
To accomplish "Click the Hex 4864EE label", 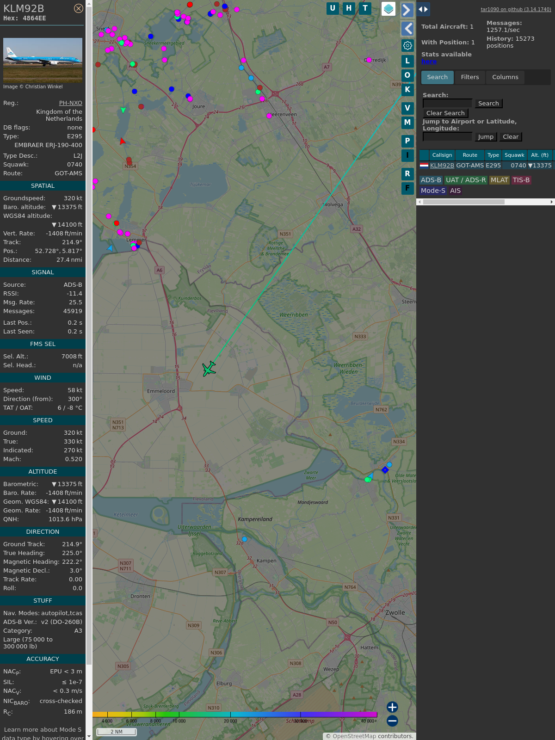I will click(x=25, y=18).
